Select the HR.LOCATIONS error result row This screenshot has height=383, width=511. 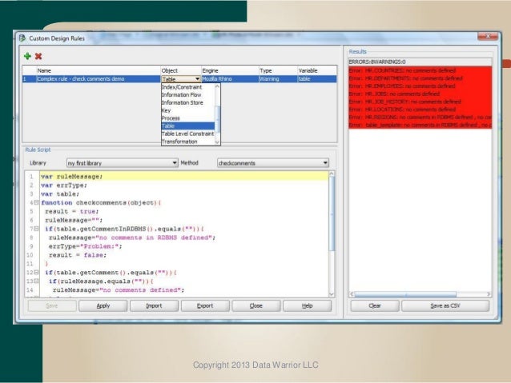pyautogui.click(x=420, y=110)
